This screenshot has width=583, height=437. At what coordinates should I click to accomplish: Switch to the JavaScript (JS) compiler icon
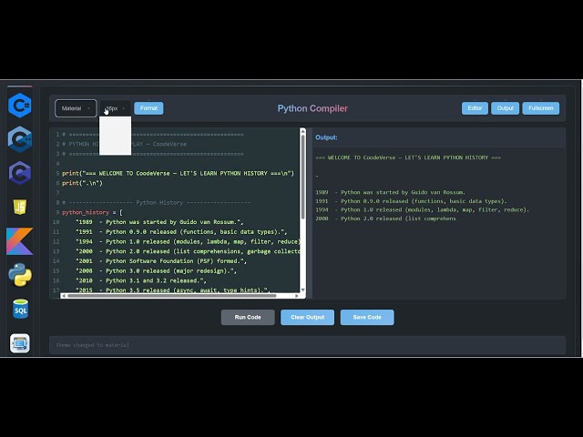point(20,207)
